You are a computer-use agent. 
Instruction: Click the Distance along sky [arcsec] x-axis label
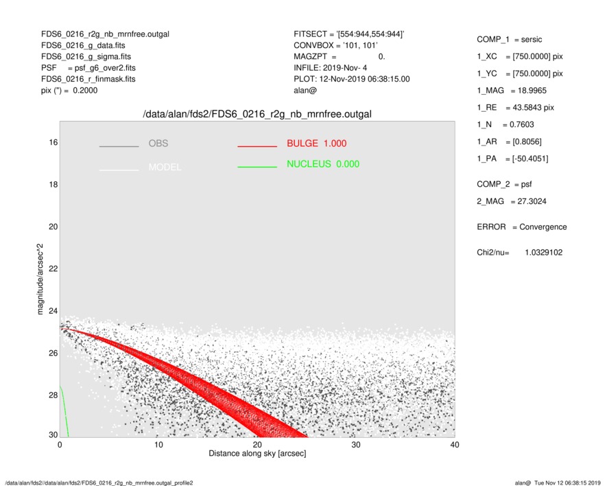(257, 454)
